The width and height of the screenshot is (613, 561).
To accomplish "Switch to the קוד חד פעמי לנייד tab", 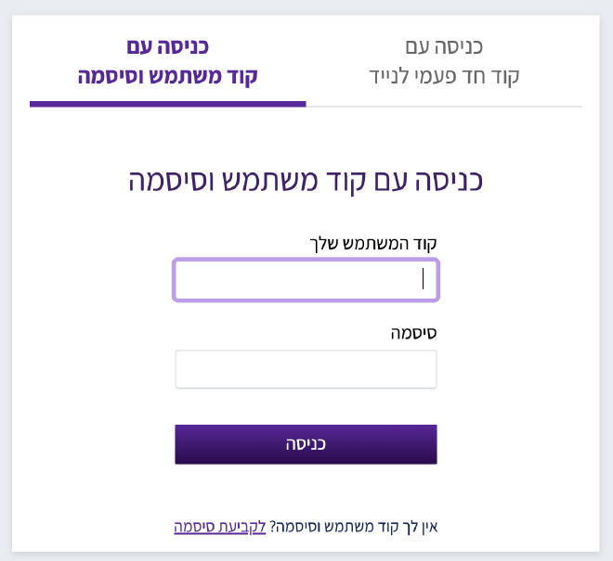I will point(444,61).
